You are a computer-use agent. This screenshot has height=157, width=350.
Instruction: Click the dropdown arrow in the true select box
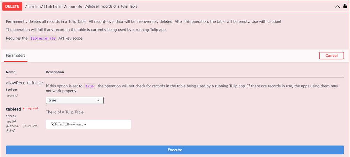(x=98, y=101)
